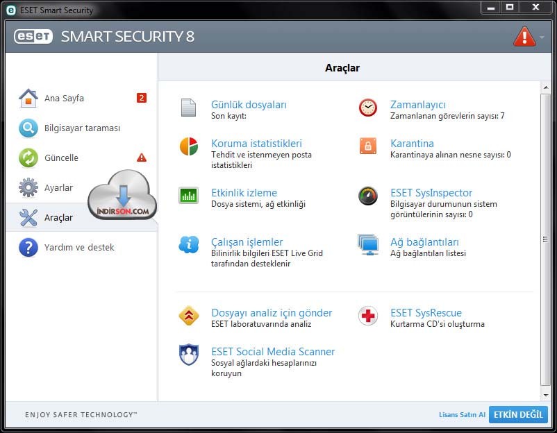
Task: Click the Yardım ve destek question icon
Action: coord(28,247)
